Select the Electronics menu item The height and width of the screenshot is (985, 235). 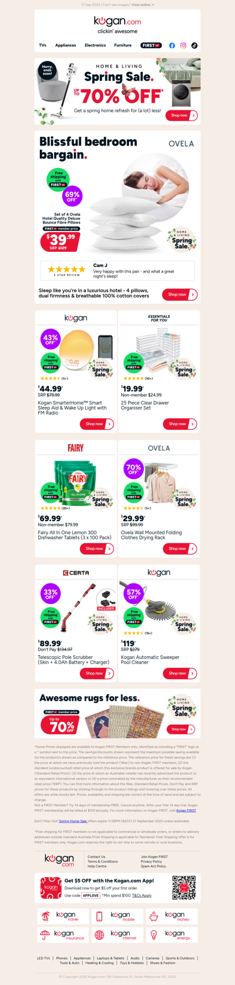coord(95,45)
